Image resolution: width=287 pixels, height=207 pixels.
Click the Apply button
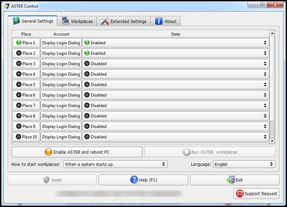tap(52, 180)
